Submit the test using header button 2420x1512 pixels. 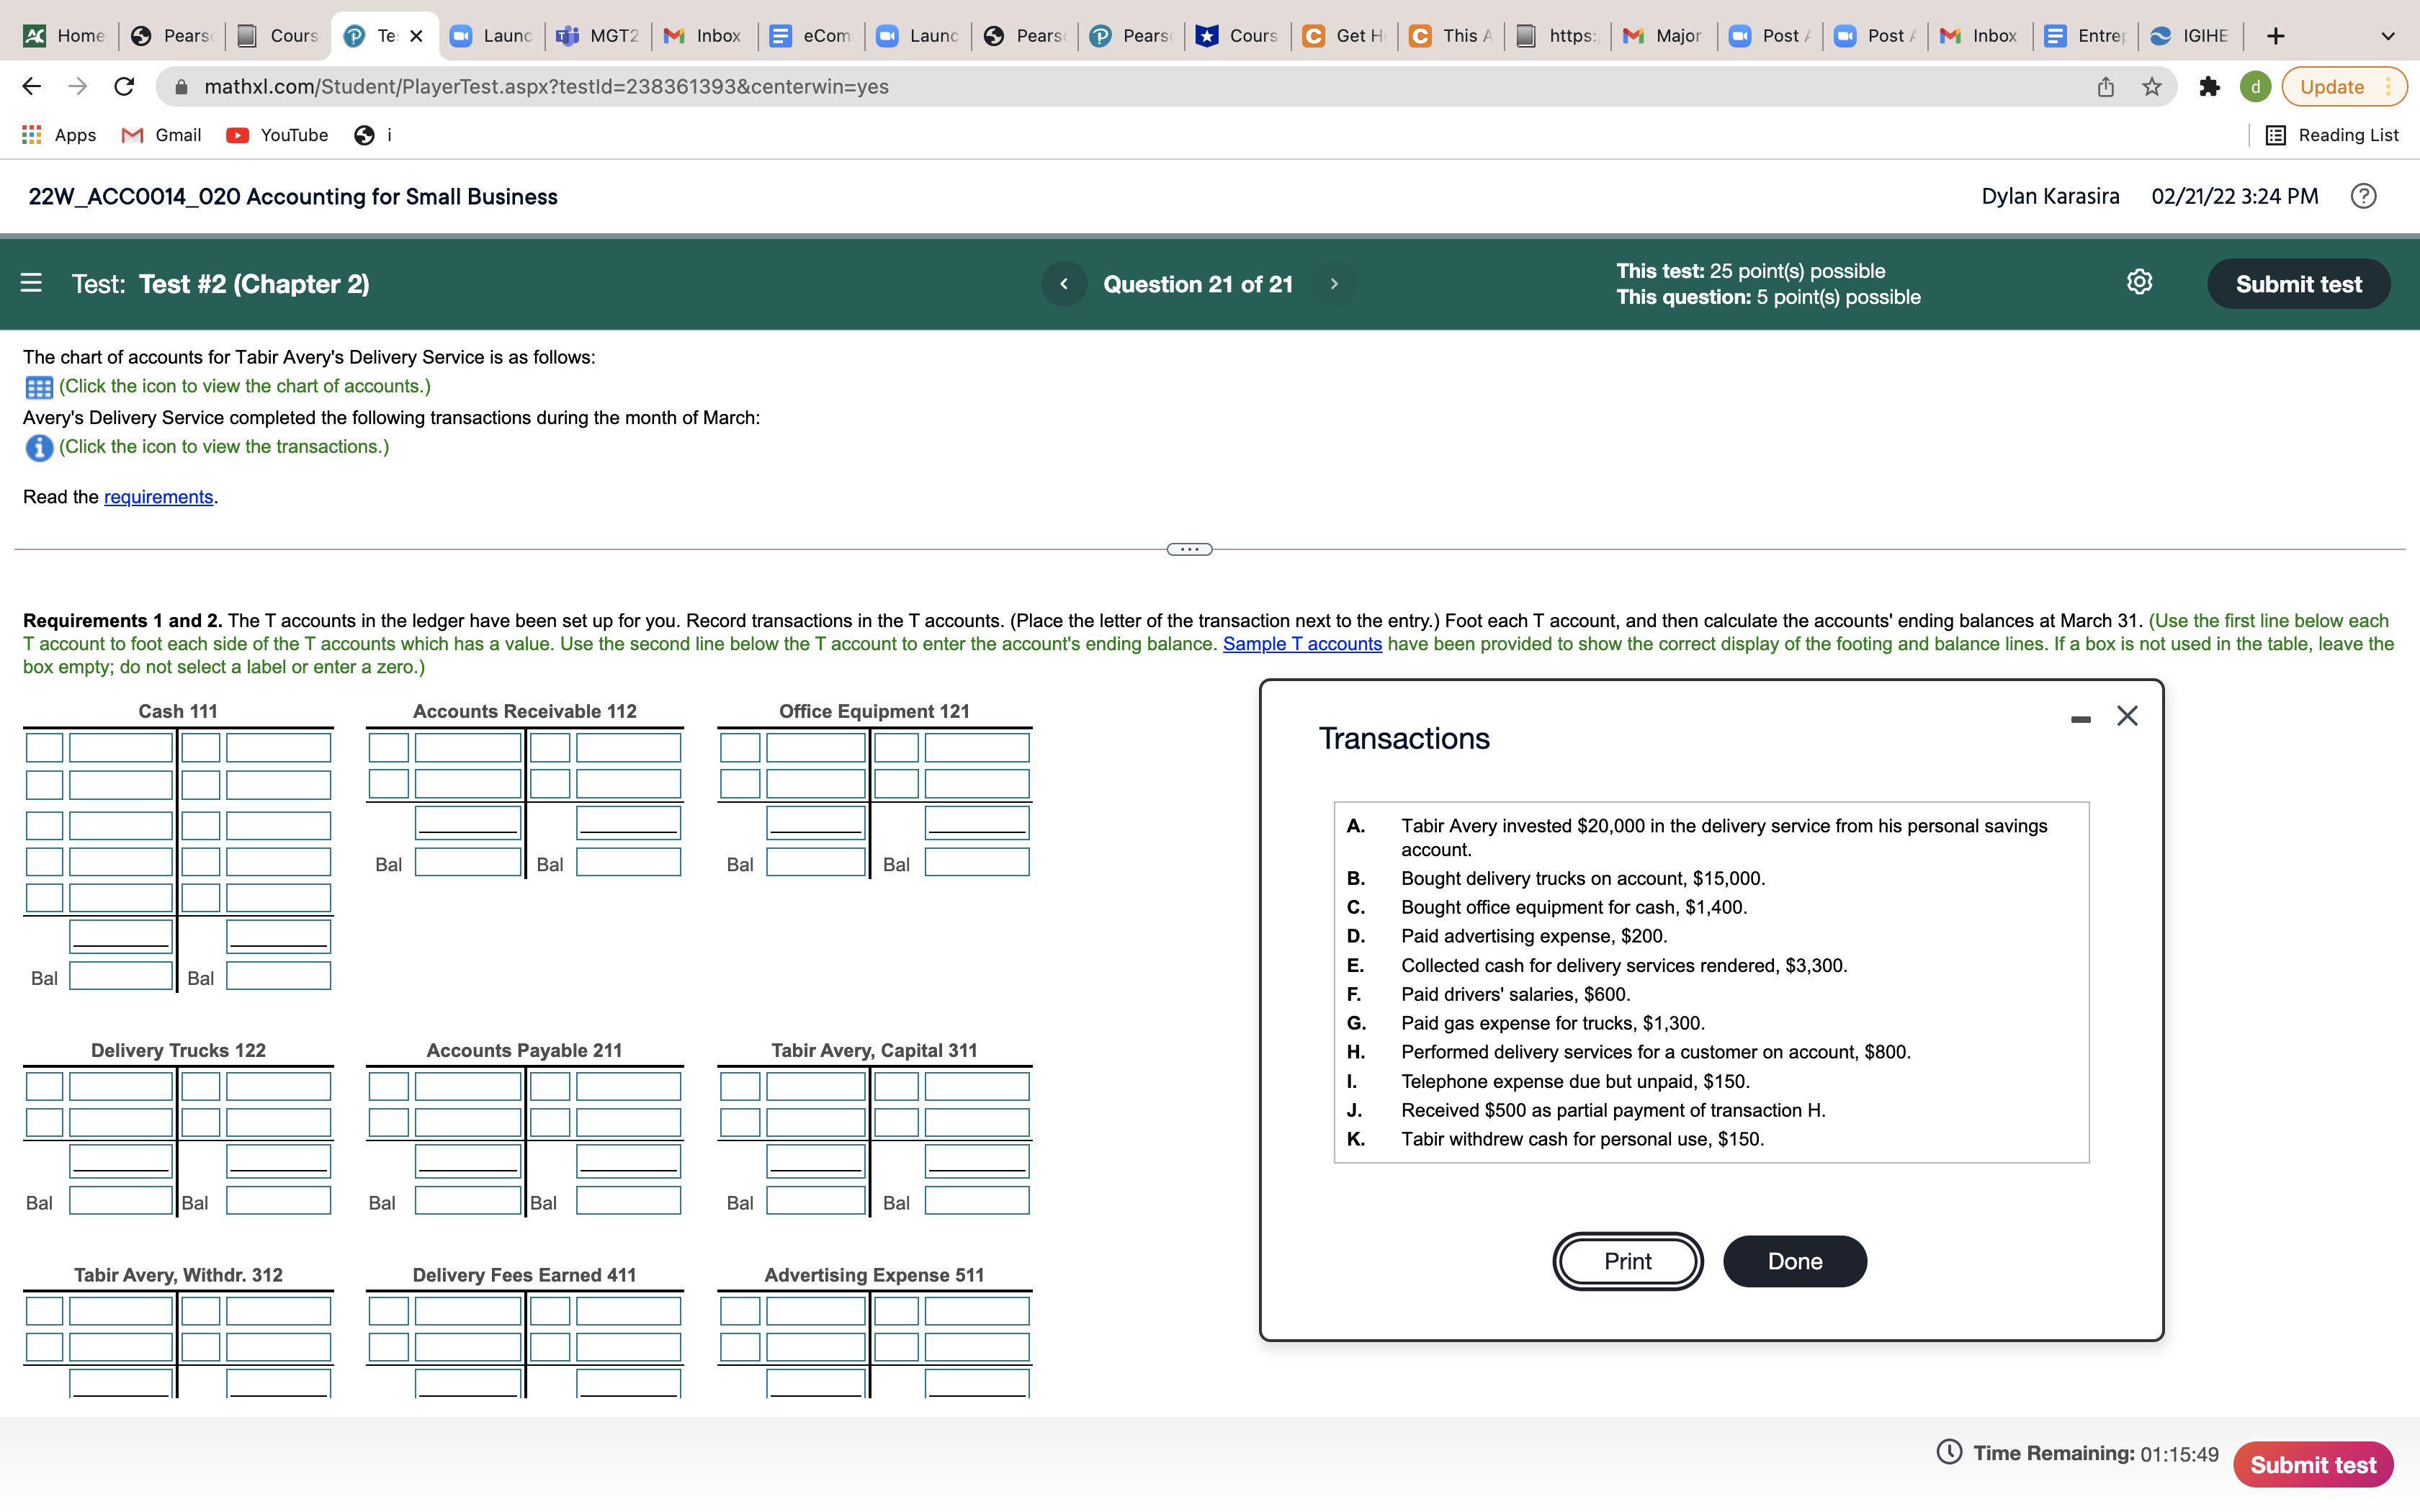pos(2298,282)
